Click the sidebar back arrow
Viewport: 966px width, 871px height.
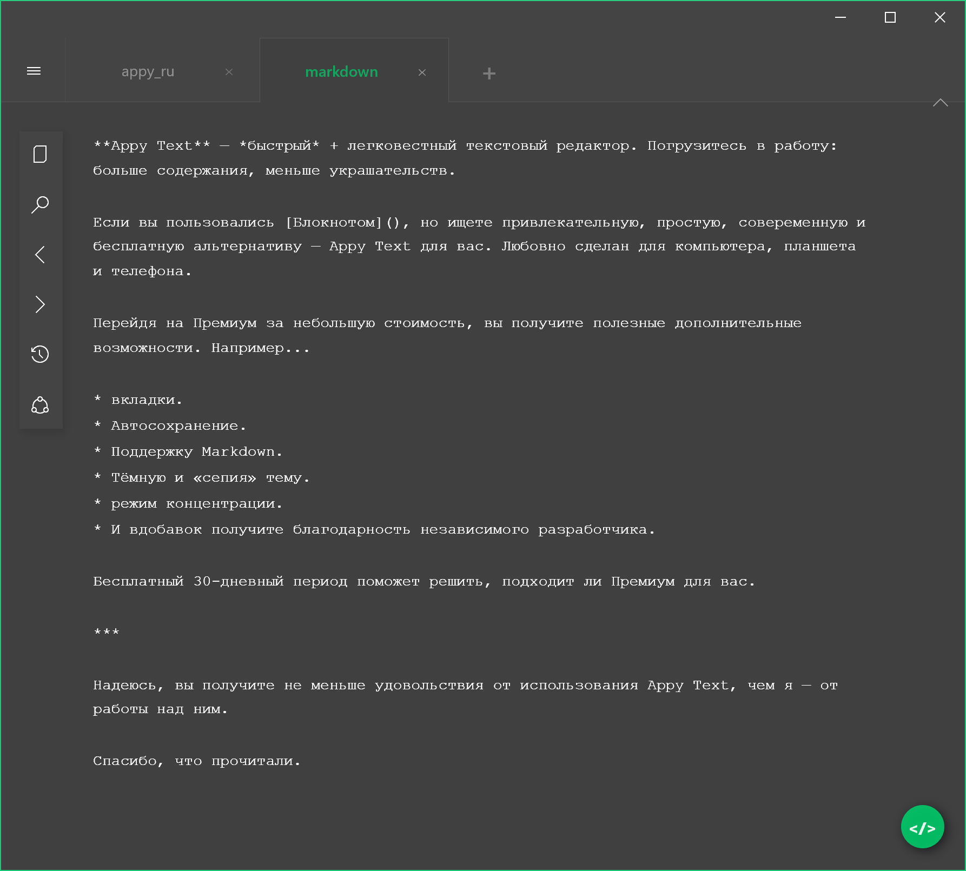point(40,254)
